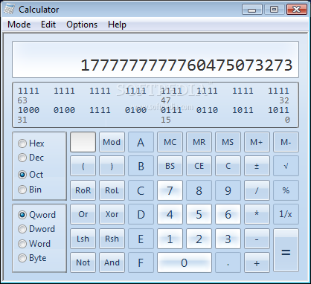Image resolution: width=311 pixels, height=284 pixels.
Task: Choose Dword data size
Action: click(x=36, y=229)
